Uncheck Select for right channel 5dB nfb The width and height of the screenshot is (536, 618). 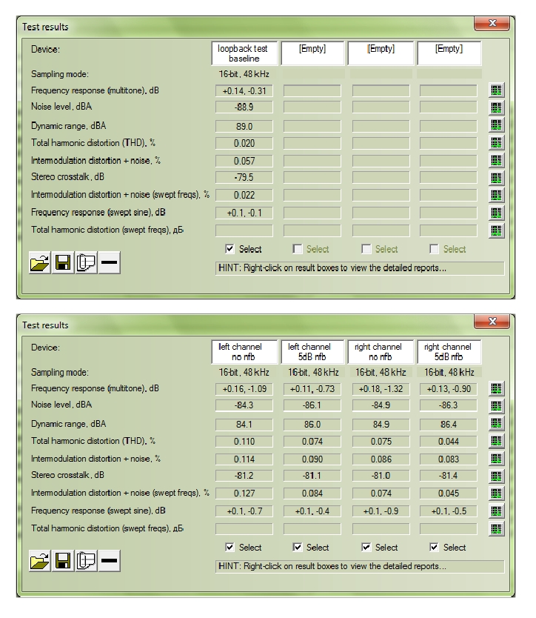[x=434, y=548]
